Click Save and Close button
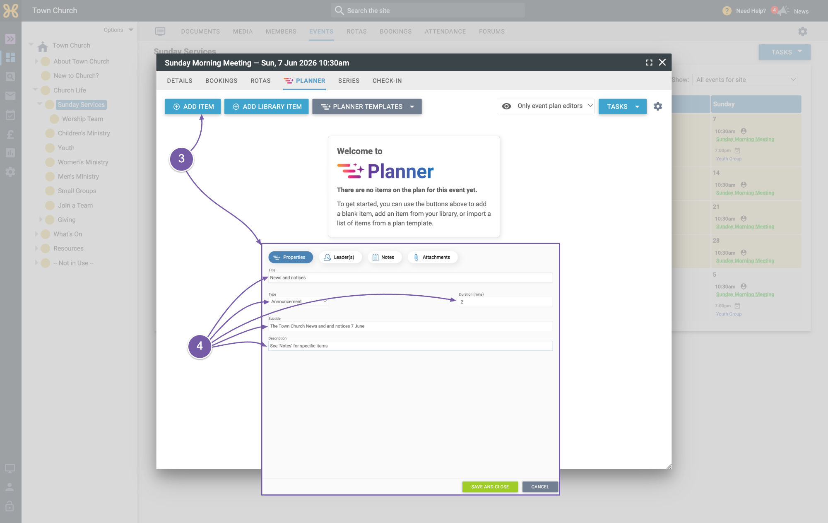This screenshot has height=523, width=828. pyautogui.click(x=490, y=487)
